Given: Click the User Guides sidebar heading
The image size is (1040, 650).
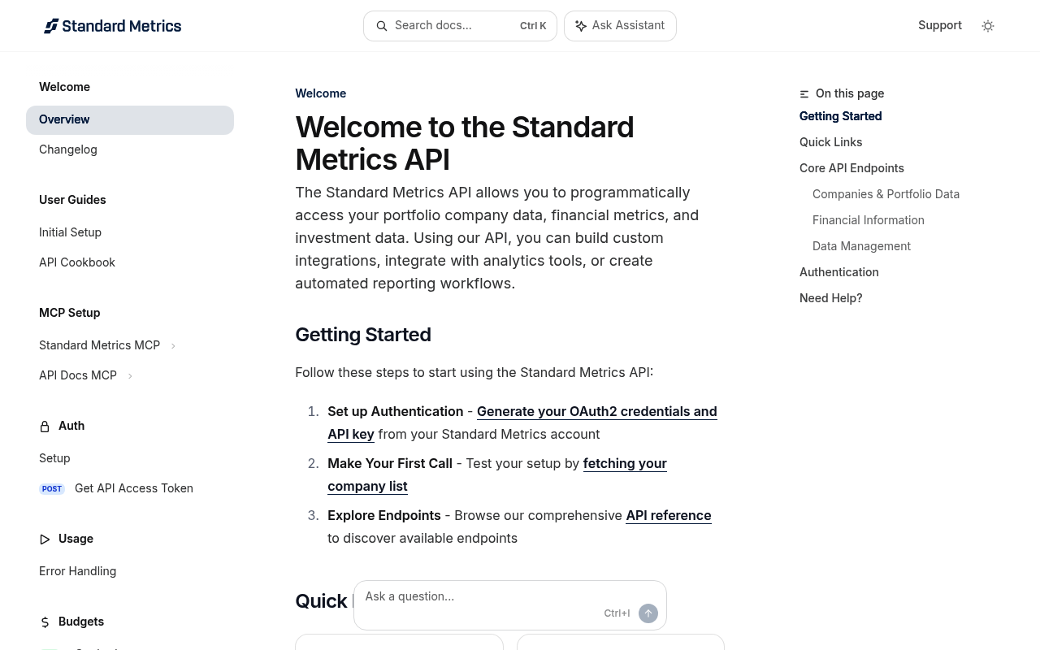Looking at the screenshot, I should (72, 200).
